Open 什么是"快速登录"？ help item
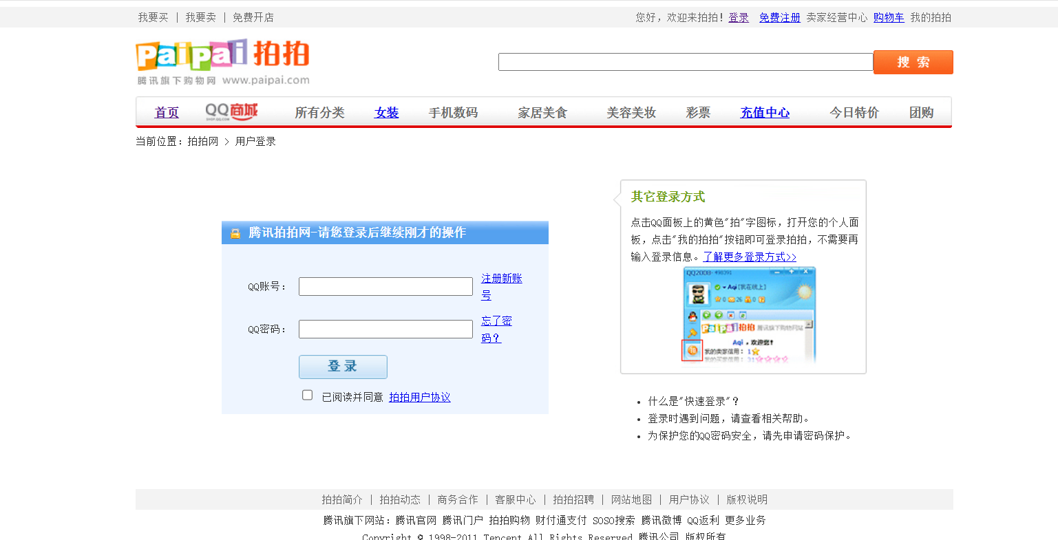The width and height of the screenshot is (1058, 540). click(x=693, y=401)
